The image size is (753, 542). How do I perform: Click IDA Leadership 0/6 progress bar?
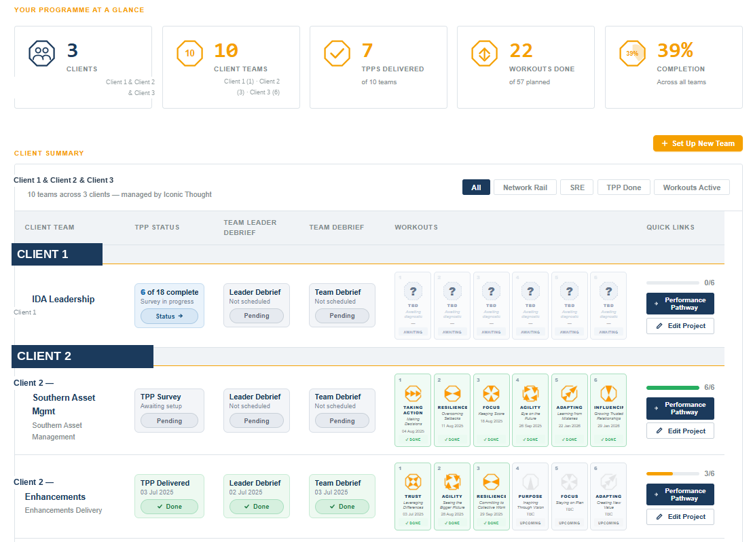point(673,283)
